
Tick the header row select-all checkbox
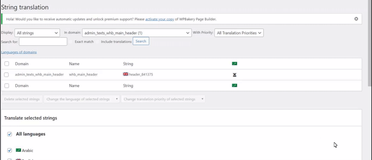click(x=7, y=64)
